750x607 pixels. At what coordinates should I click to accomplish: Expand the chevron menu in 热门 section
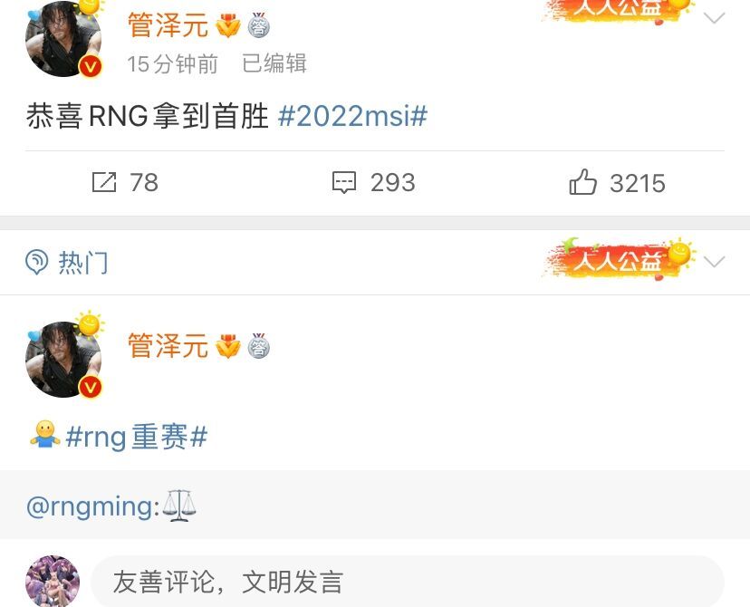pos(715,262)
